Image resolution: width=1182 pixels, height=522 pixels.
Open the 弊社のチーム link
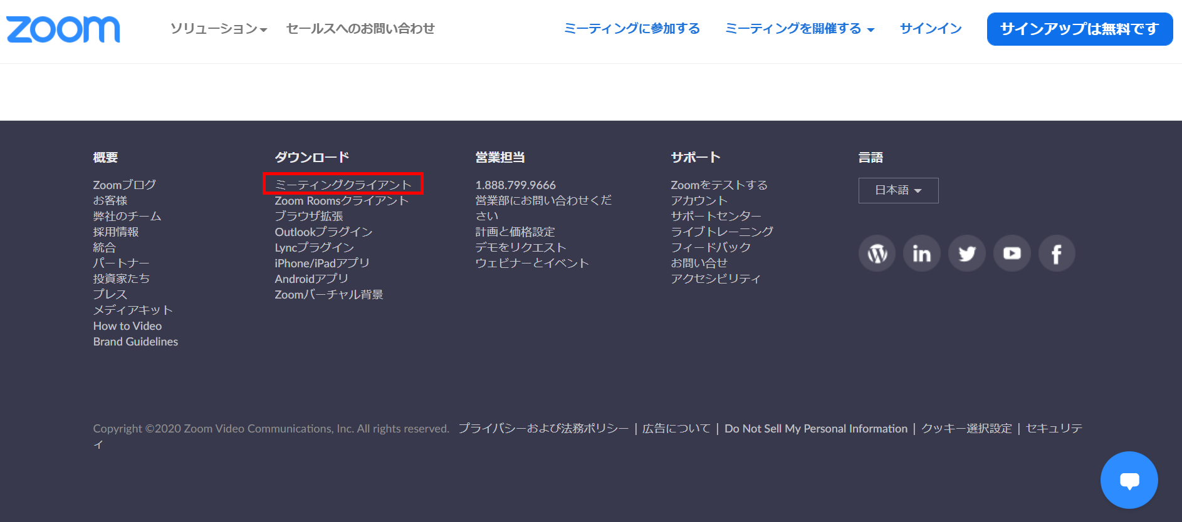point(127,216)
